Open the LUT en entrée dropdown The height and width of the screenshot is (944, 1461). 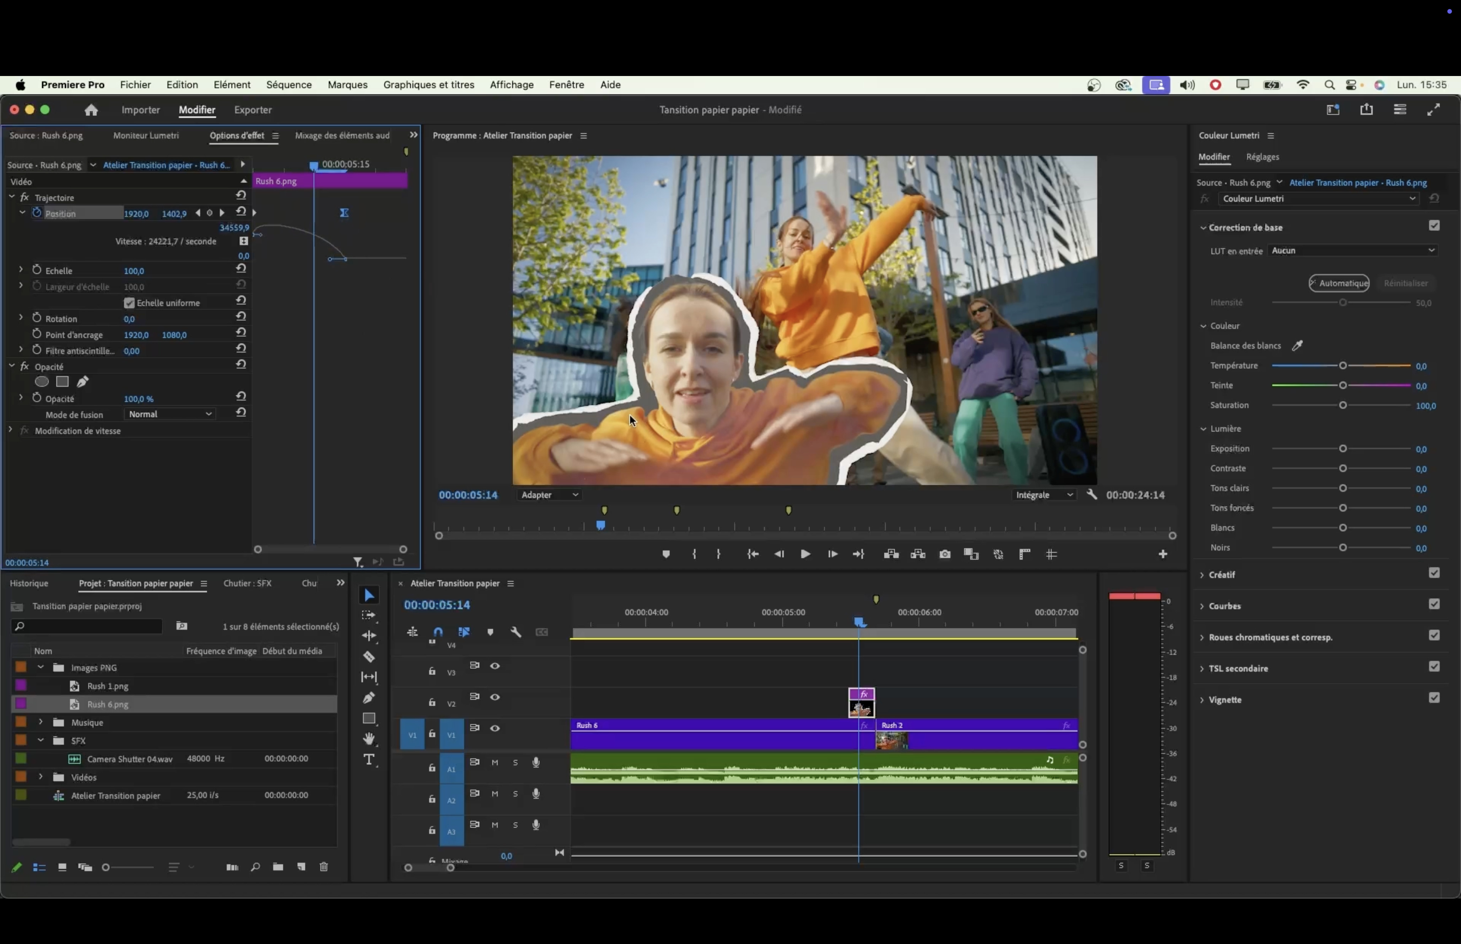[1353, 251]
